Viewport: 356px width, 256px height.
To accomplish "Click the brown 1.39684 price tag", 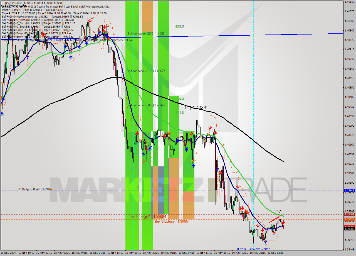I will [x=349, y=214].
